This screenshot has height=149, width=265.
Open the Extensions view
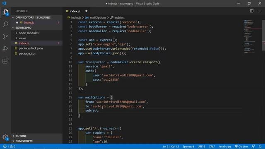(x=5, y=61)
